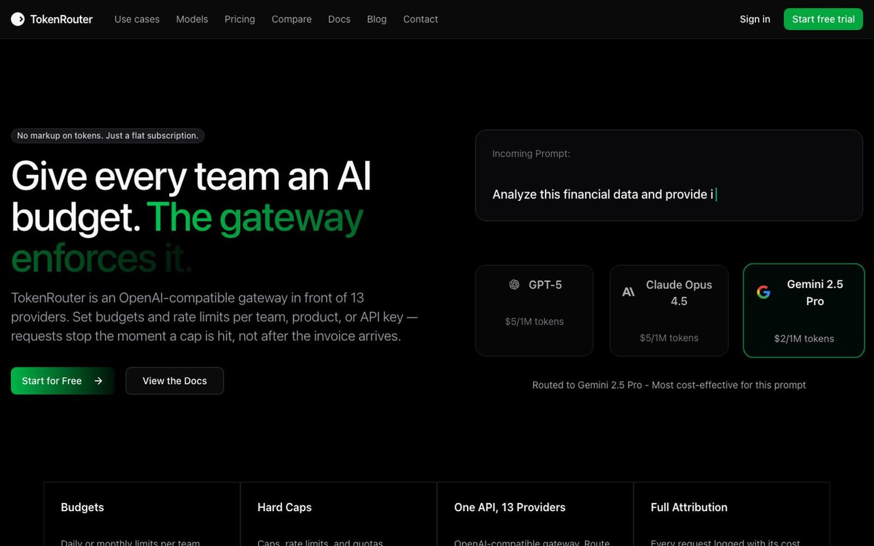This screenshot has height=546, width=874.
Task: Click the 'Routed to Gemini 2.5 Pro' status text
Action: [669, 385]
